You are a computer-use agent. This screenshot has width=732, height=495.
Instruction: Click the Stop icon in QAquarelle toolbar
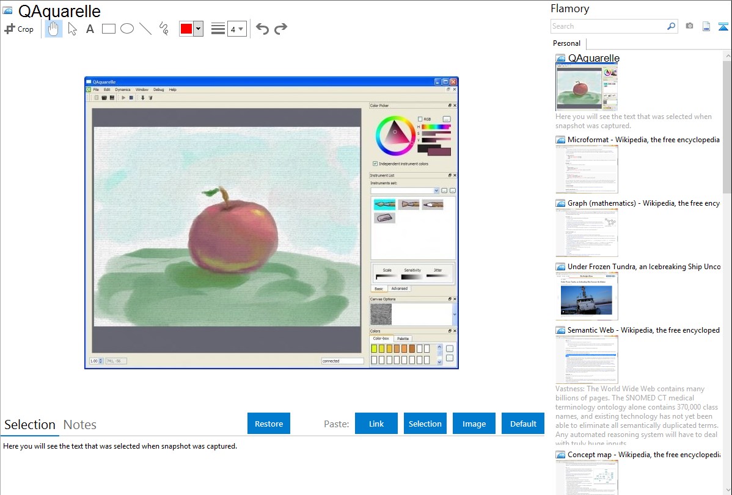click(x=131, y=98)
